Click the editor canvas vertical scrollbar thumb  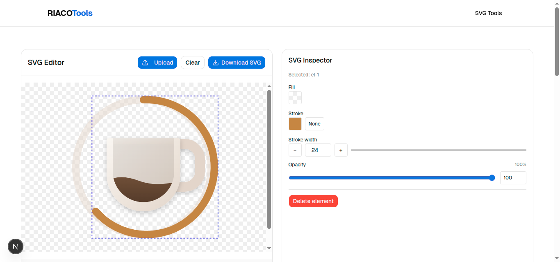coord(269,159)
